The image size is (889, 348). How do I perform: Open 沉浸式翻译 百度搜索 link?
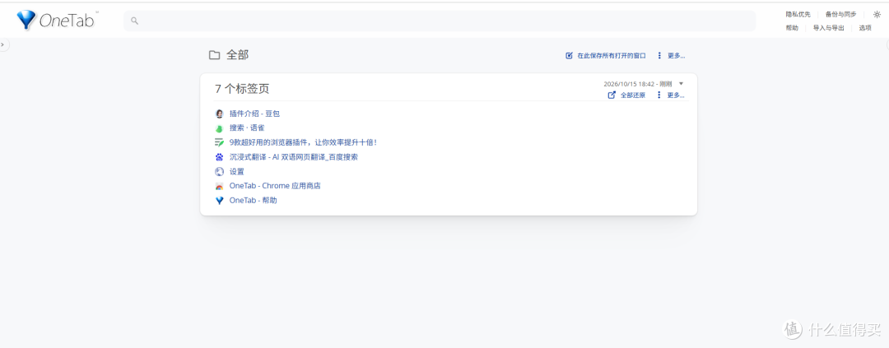coord(293,157)
